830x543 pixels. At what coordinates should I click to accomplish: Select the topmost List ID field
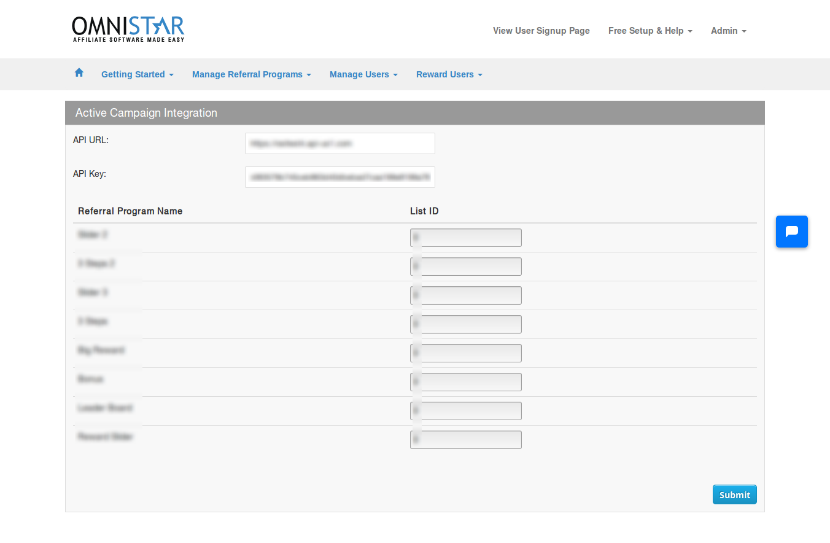coord(466,238)
